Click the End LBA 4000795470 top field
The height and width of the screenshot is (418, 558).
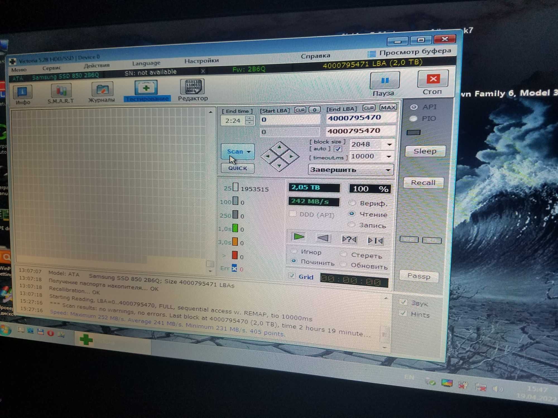(x=361, y=118)
